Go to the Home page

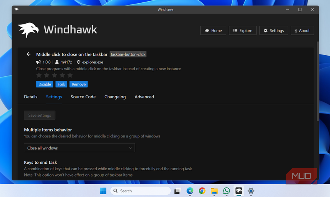tap(213, 30)
